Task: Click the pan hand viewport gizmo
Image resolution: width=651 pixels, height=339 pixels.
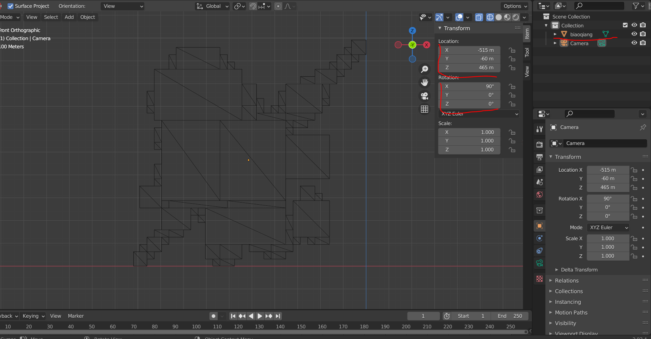Action: click(x=425, y=82)
